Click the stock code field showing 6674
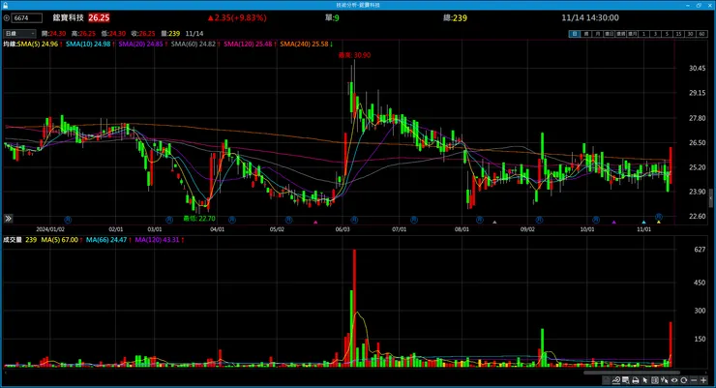The image size is (716, 388). tap(27, 17)
